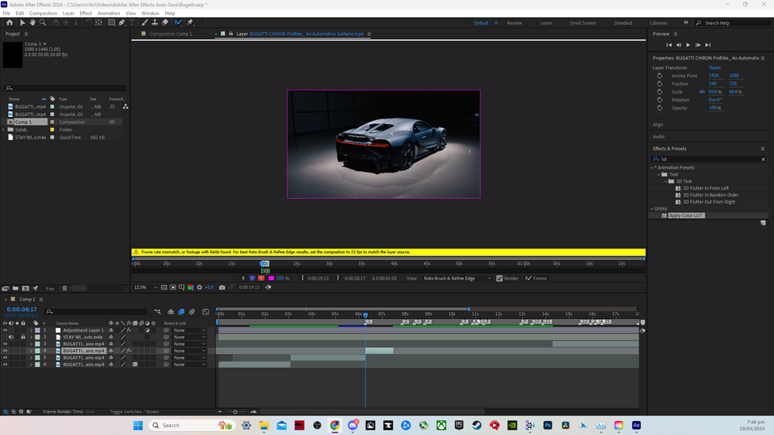Toggle Scale constrain proportions link
This screenshot has width=774, height=435.
coord(702,92)
